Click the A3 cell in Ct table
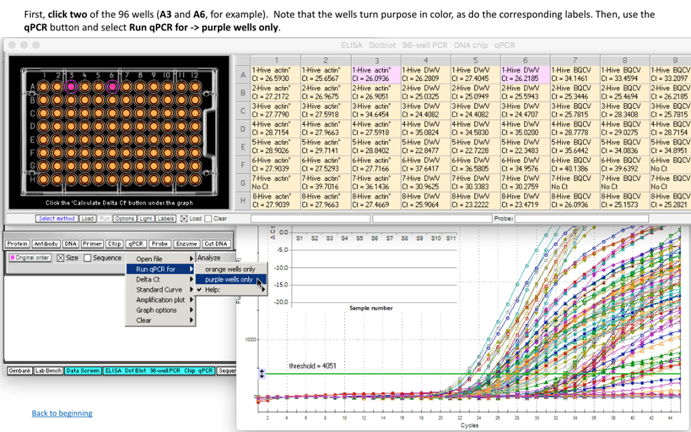The height and width of the screenshot is (432, 691). click(x=376, y=75)
